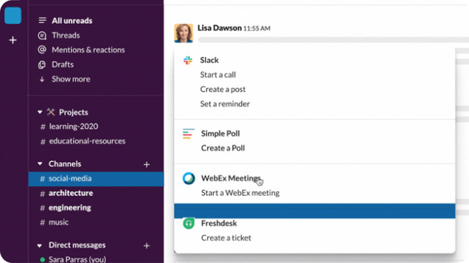Start a new direct message with plus
Screen dimensions: 469x263
point(147,246)
